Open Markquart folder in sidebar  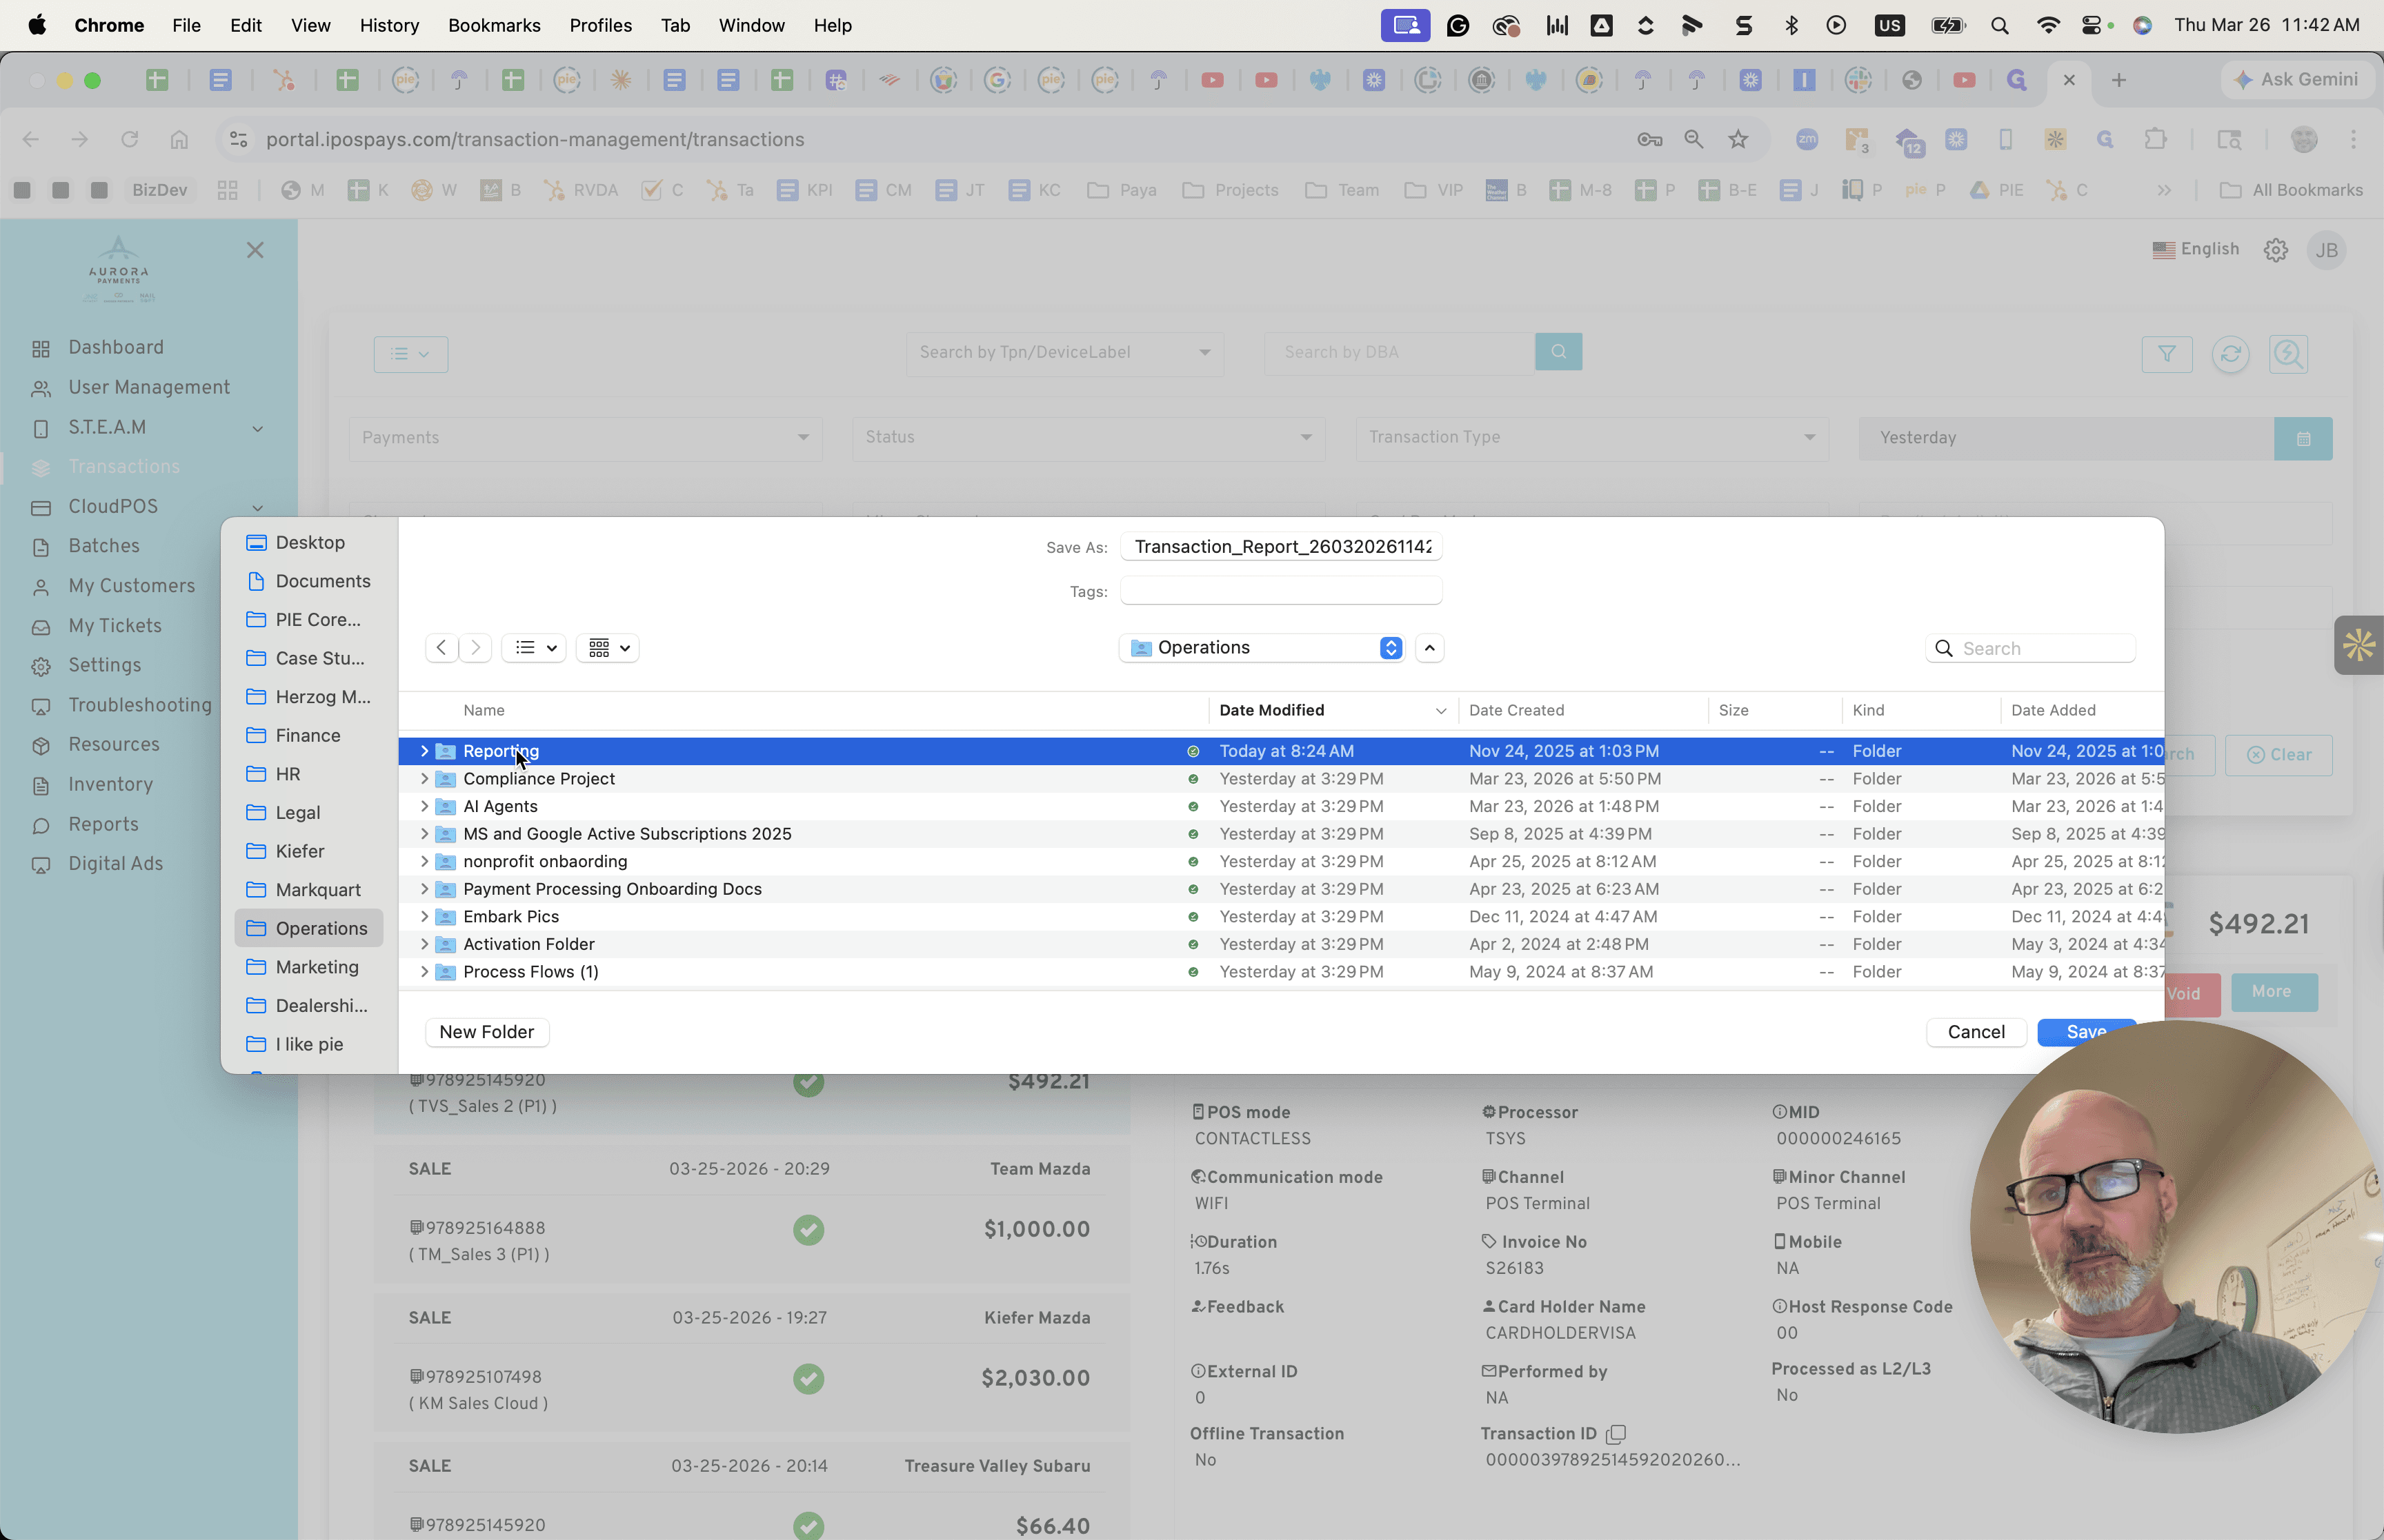pyautogui.click(x=309, y=889)
